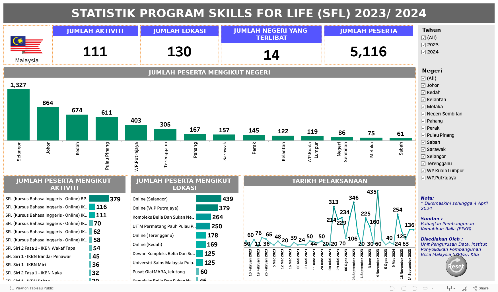Select the Johor bar (864)

[x=48, y=124]
